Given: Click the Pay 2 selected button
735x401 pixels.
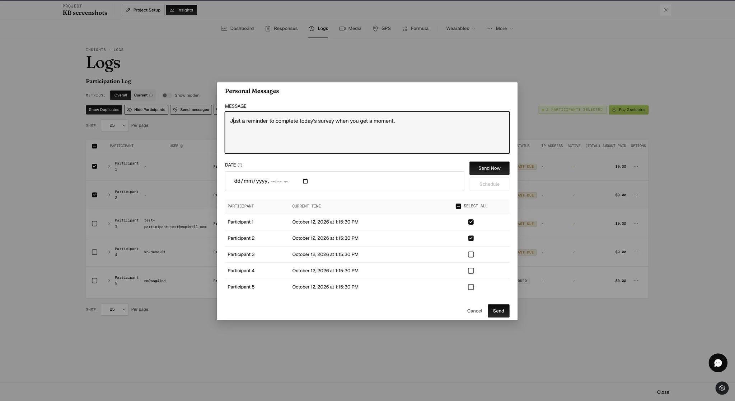Looking at the screenshot, I should click(628, 110).
